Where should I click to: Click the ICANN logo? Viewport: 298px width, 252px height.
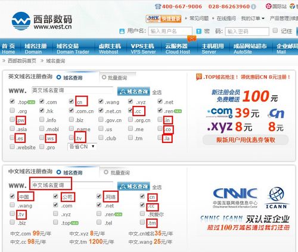tap(277, 198)
